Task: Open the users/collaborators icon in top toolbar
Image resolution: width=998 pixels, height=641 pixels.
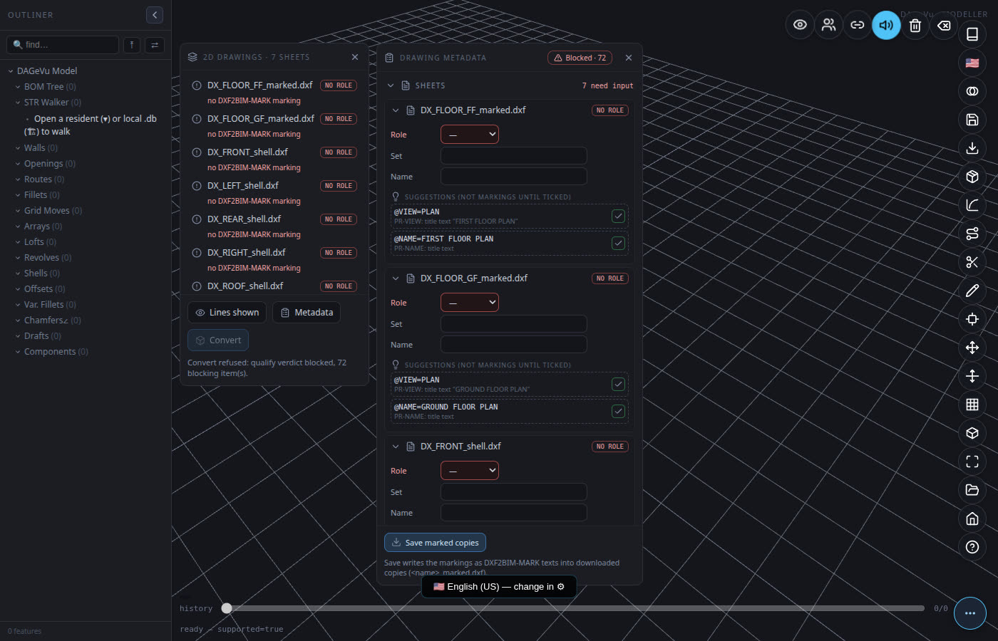Action: (x=829, y=25)
